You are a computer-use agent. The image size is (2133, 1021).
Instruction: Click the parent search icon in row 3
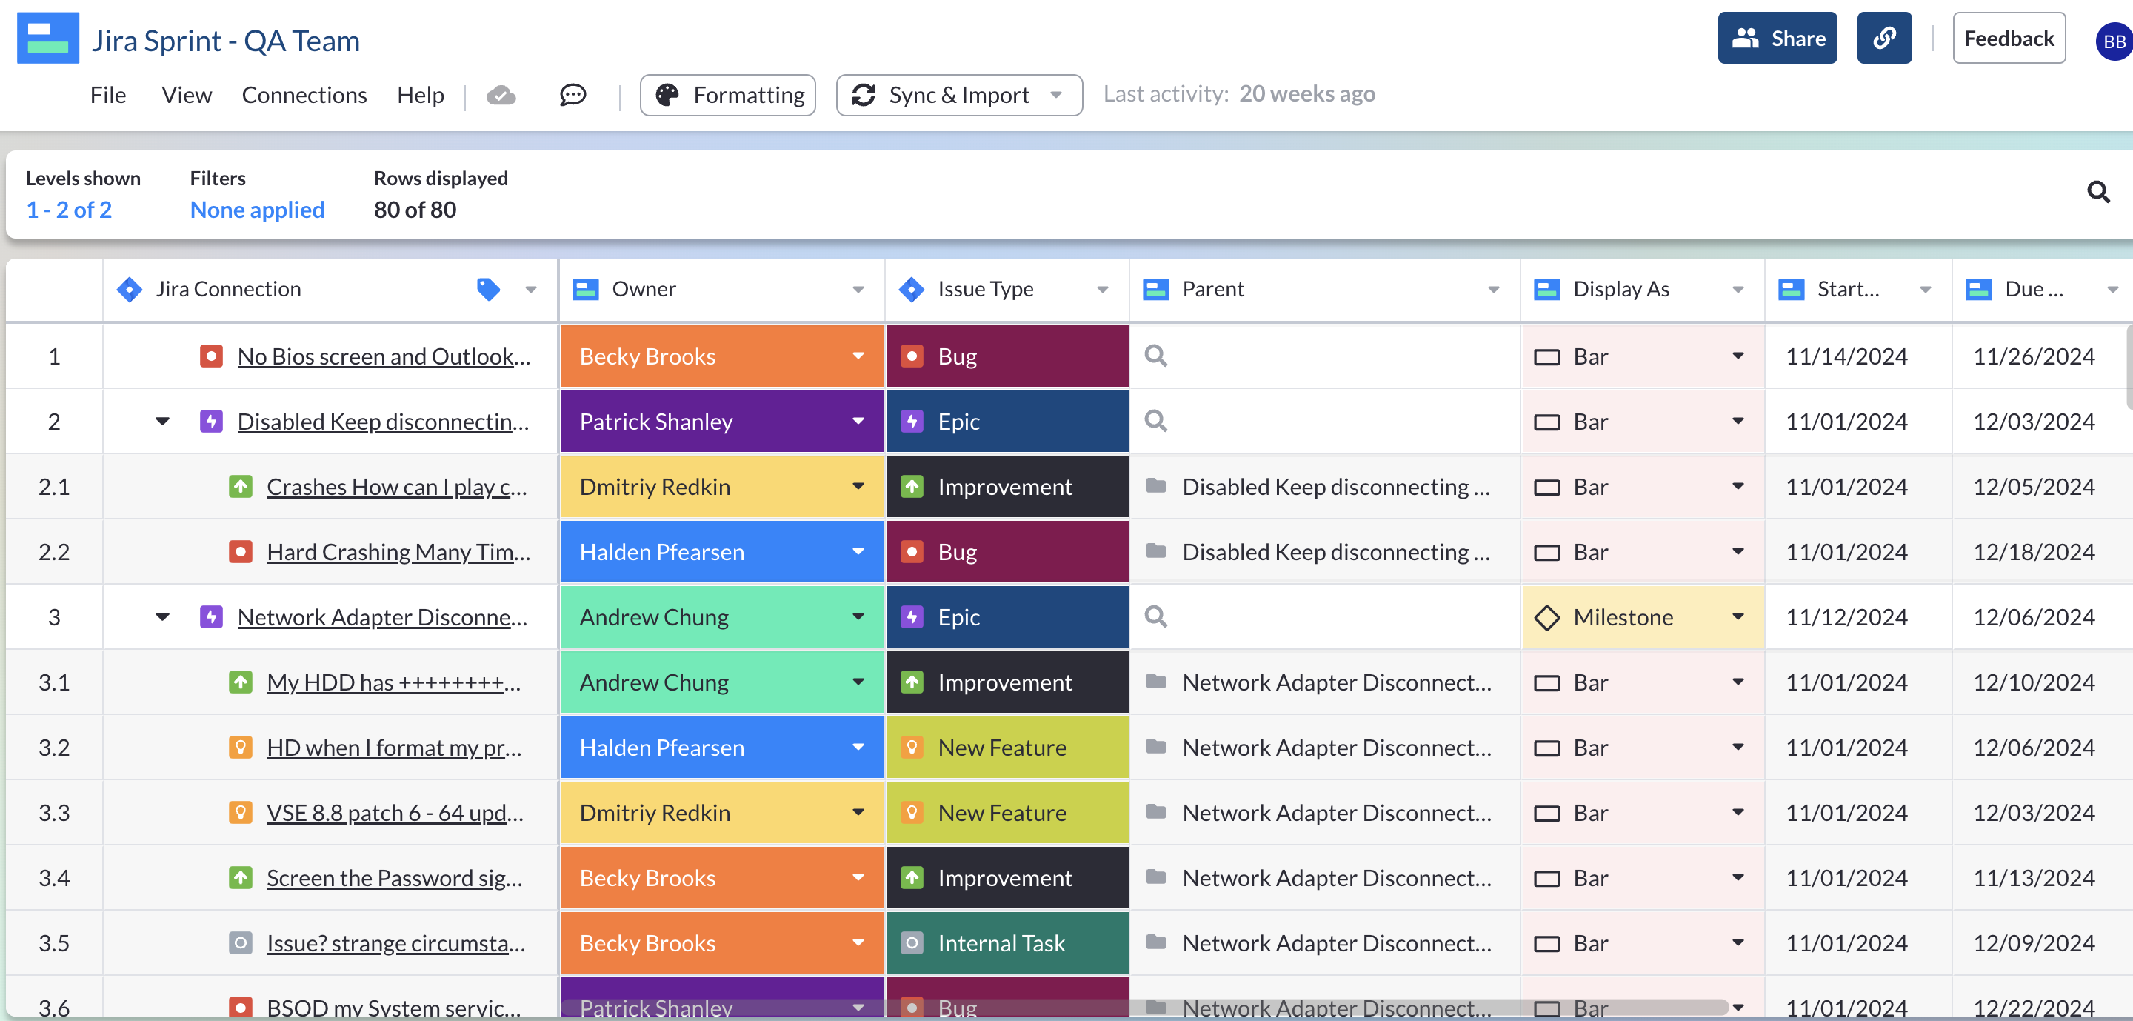click(1156, 617)
